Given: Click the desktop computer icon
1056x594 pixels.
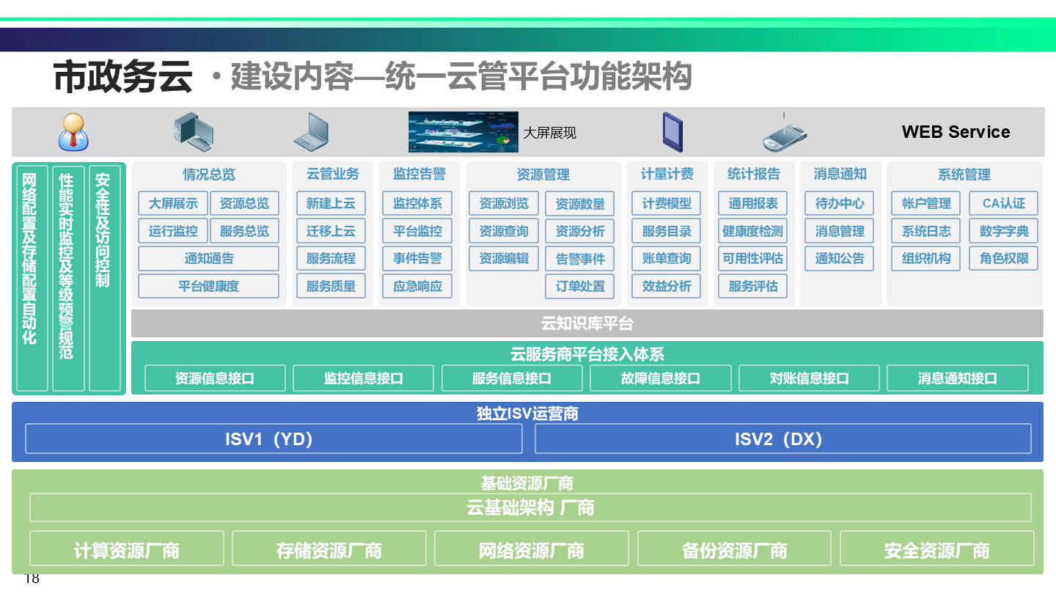Looking at the screenshot, I should 193,132.
